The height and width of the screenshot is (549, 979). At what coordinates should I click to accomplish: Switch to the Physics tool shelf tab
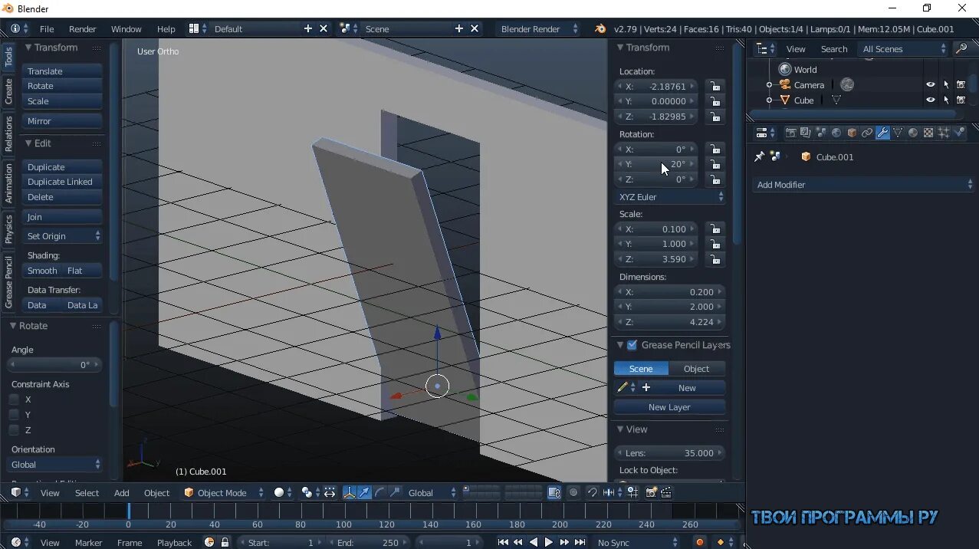(8, 229)
